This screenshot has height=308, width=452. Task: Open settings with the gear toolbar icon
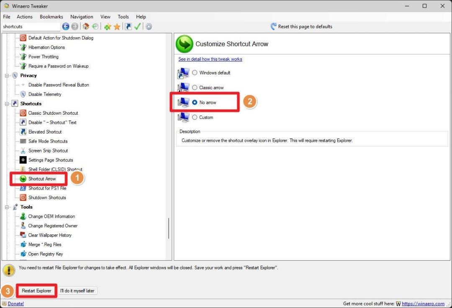pos(149,26)
